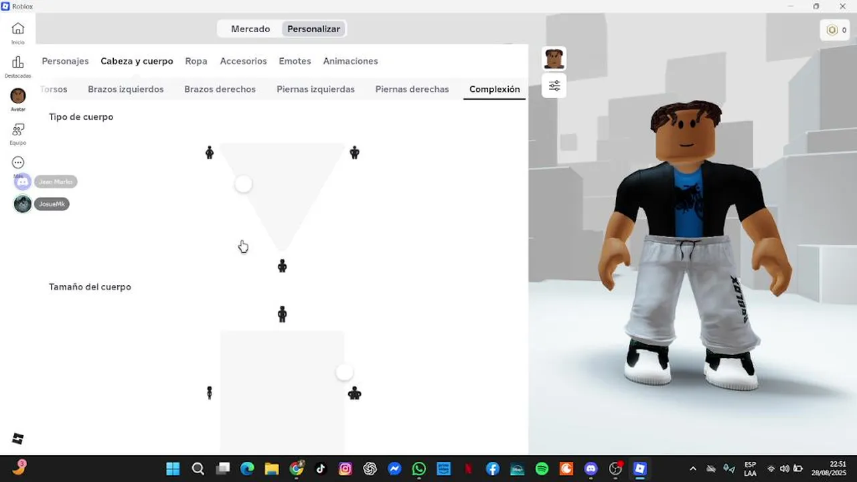Click the Tamaño del cuerpo heading
857x482 pixels.
pyautogui.click(x=90, y=287)
